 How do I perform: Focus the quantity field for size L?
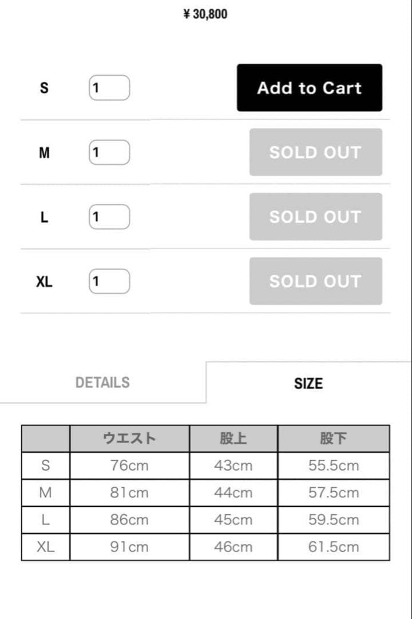tap(109, 217)
